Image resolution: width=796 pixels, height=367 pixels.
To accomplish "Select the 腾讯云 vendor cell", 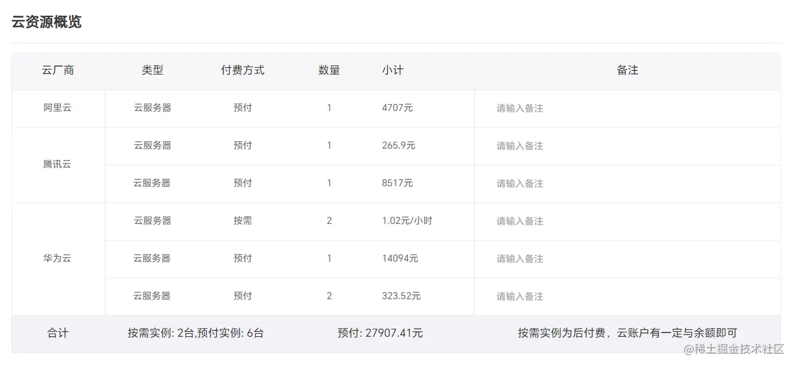I will (x=58, y=164).
